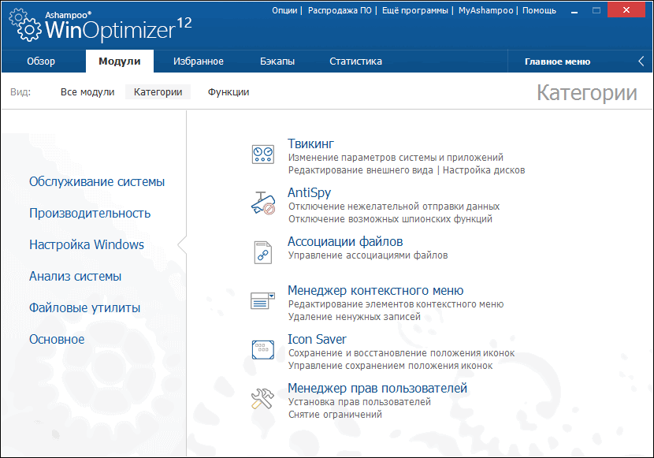Click the Менеджер прав пользователей tools icon
Viewport: 654px width, 458px height.
[262, 398]
